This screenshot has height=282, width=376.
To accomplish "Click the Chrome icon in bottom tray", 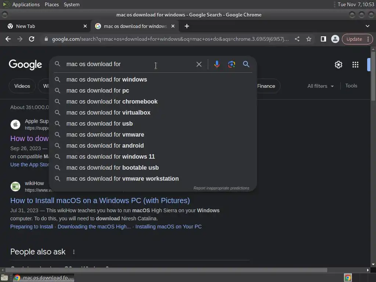I will (x=348, y=278).
